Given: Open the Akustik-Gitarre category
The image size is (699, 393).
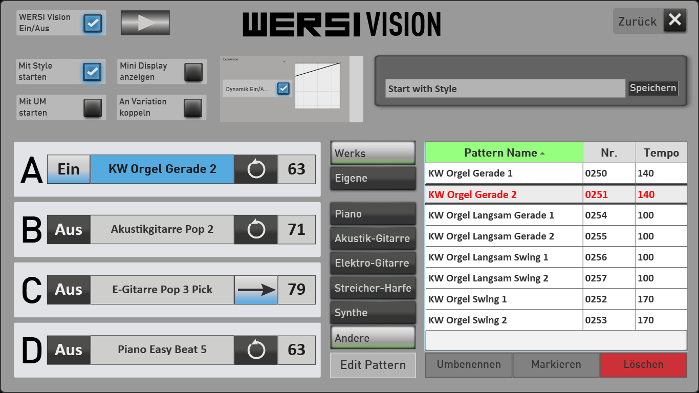Looking at the screenshot, I should (373, 238).
